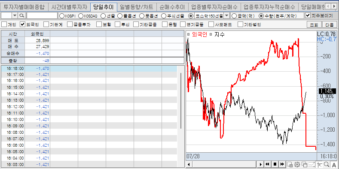Click the dotted line-chart icon
The height and width of the screenshot is (169, 339).
click(312, 164)
